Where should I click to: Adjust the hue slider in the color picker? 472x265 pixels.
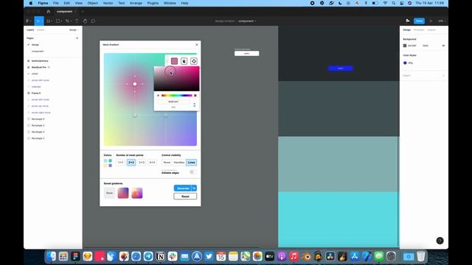(177, 95)
